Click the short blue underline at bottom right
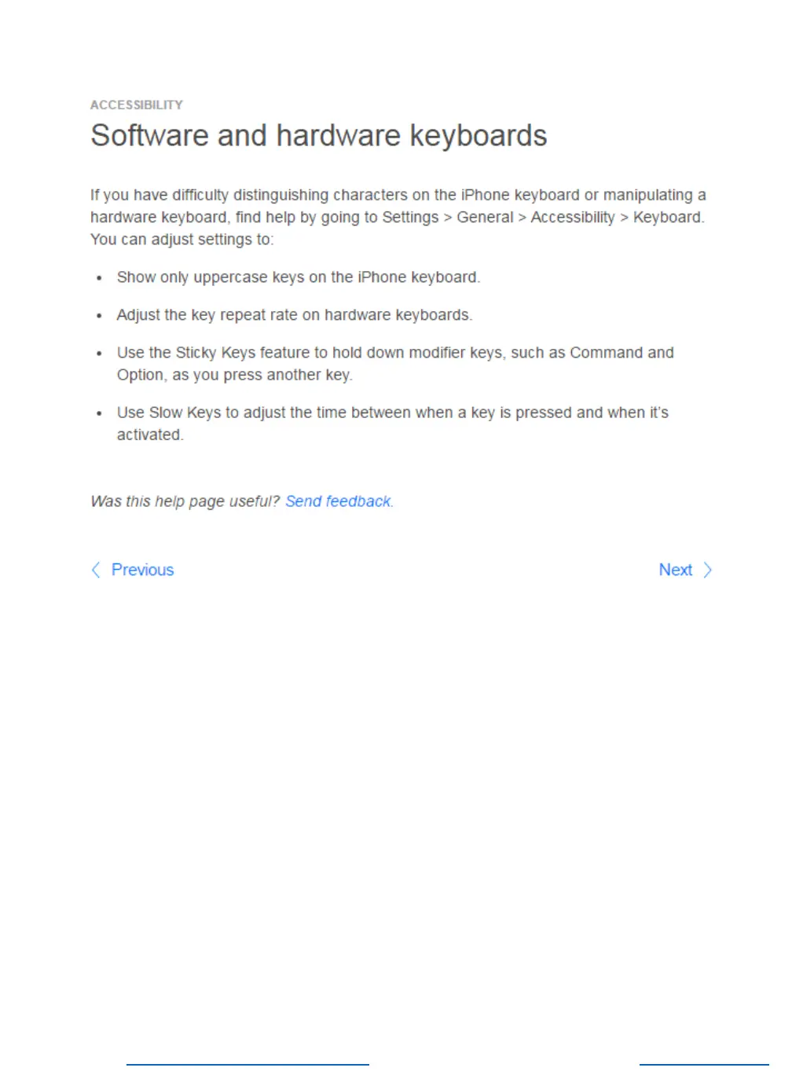Image resolution: width=803 pixels, height=1086 pixels. tap(704, 1065)
